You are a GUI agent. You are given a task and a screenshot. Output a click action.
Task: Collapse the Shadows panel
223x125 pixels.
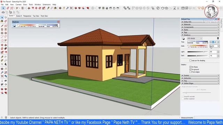click(x=200, y=35)
